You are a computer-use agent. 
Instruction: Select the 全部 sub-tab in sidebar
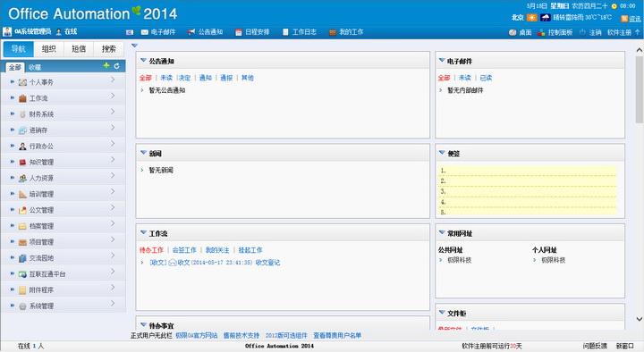(15, 67)
